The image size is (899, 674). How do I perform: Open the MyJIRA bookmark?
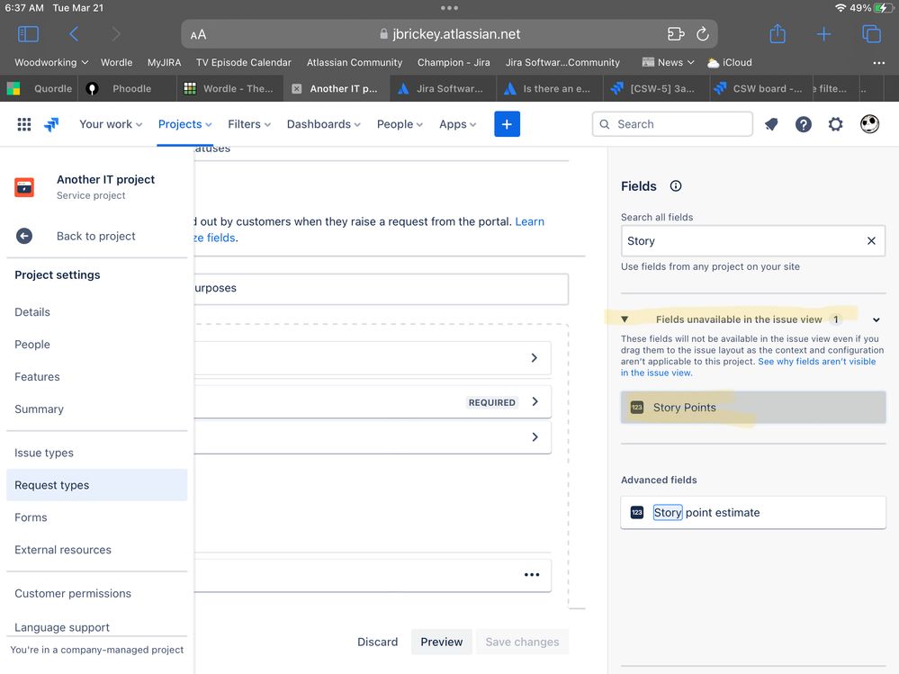(x=164, y=62)
